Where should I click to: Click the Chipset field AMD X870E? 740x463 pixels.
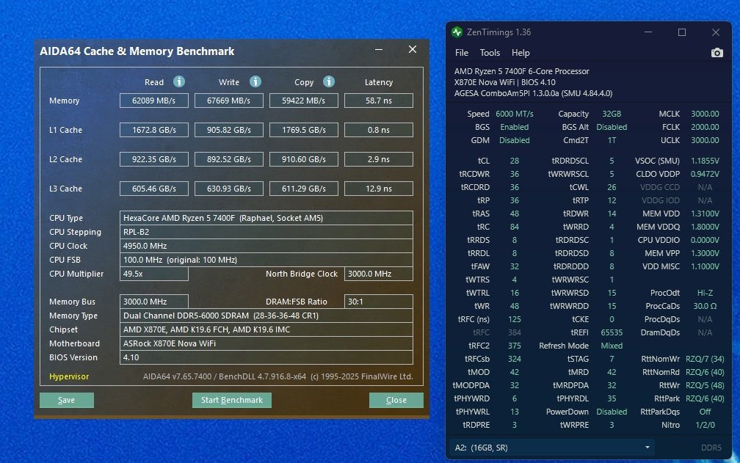266,329
